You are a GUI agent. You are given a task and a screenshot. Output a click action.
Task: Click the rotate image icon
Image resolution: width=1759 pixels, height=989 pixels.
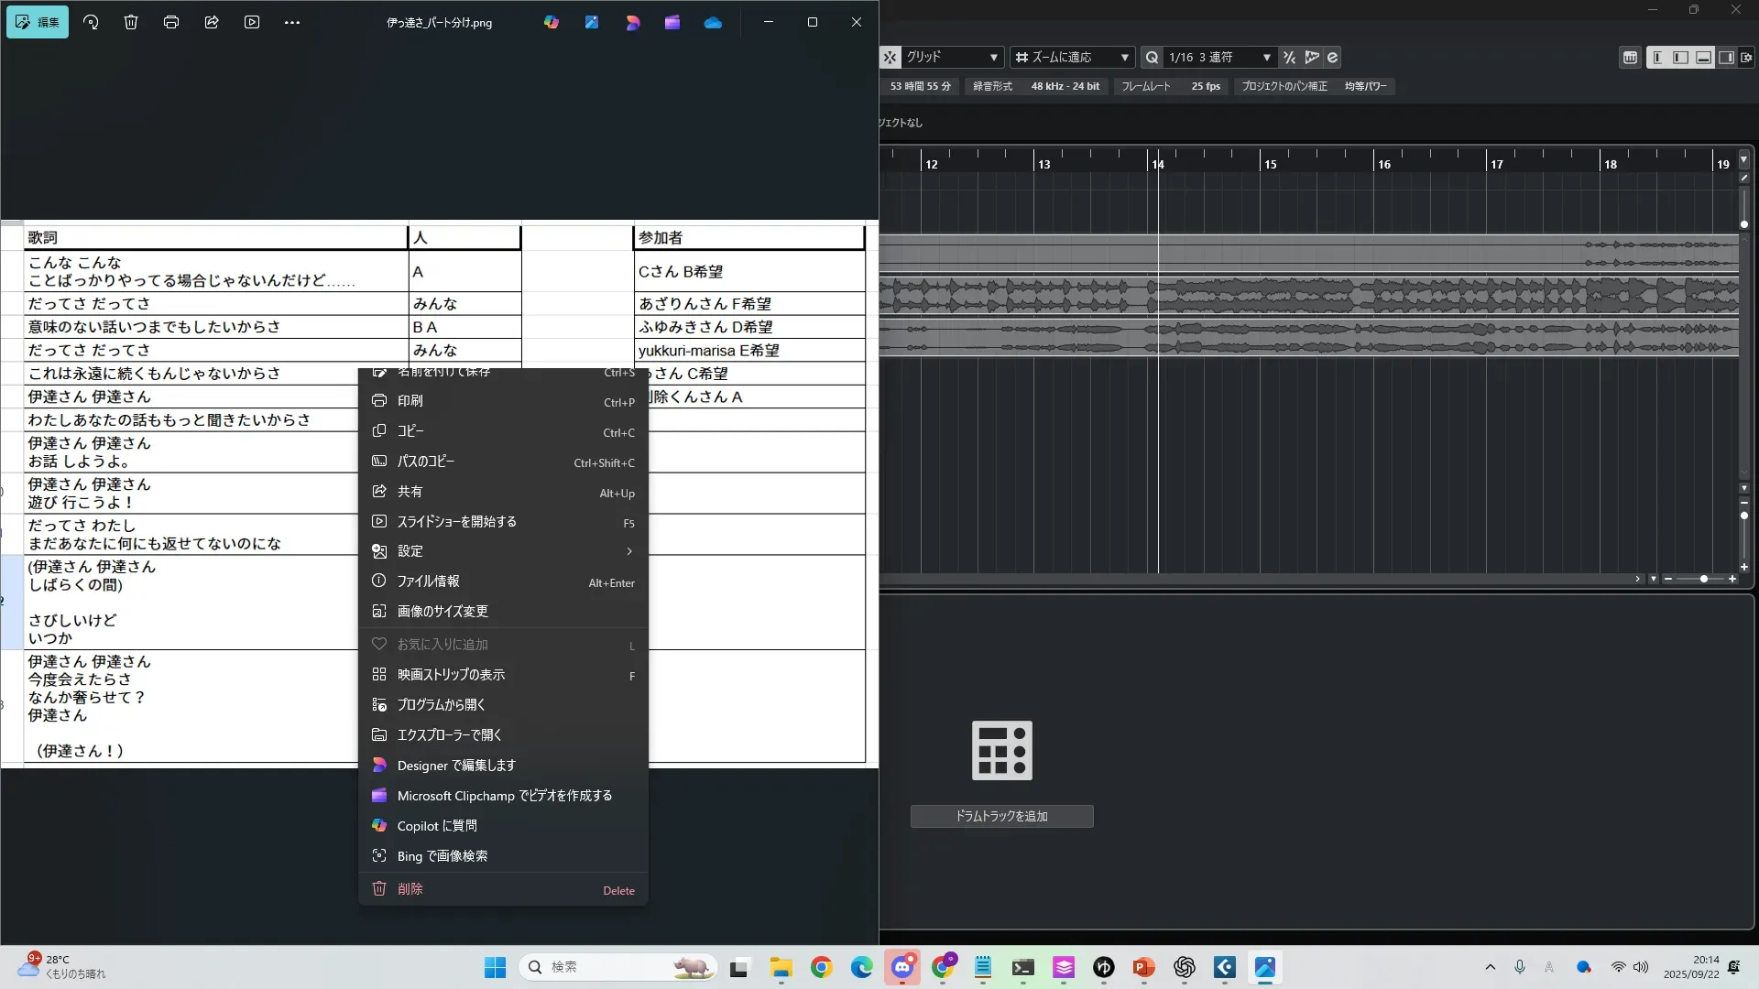[91, 22]
